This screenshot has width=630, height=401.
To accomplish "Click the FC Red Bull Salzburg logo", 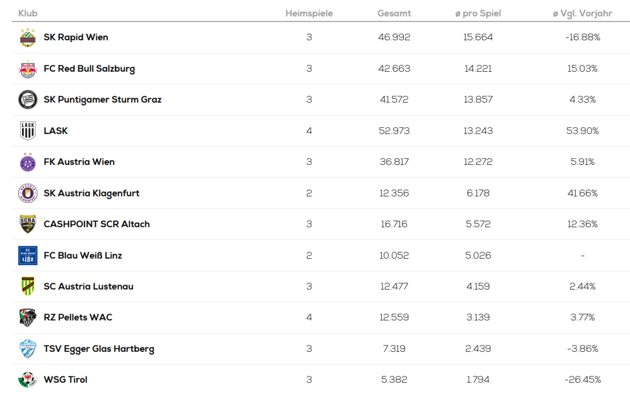I will 28,69.
